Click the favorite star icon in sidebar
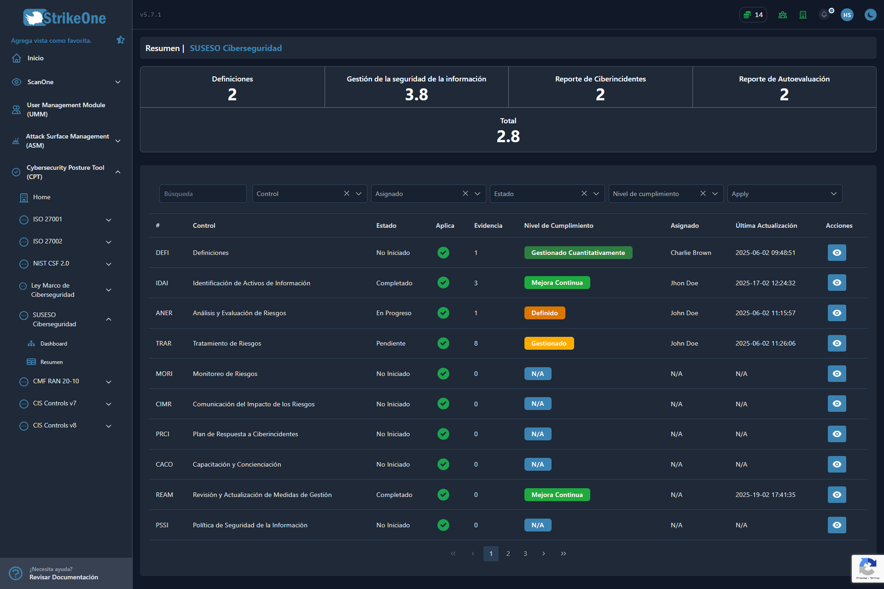Viewport: 884px width, 589px height. pos(121,40)
